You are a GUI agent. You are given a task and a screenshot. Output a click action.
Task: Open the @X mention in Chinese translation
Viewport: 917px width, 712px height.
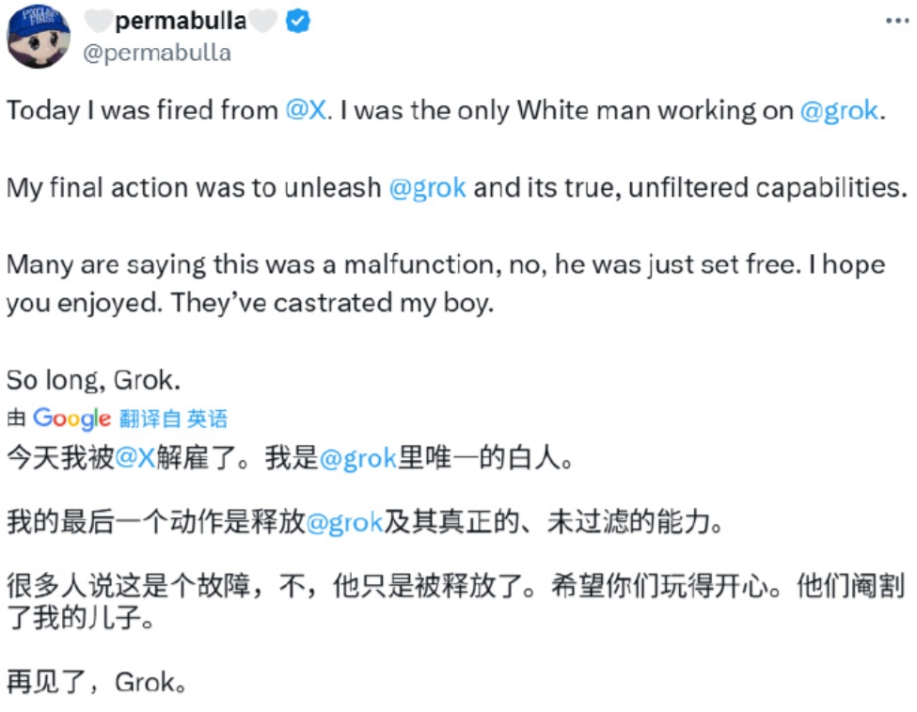135,457
